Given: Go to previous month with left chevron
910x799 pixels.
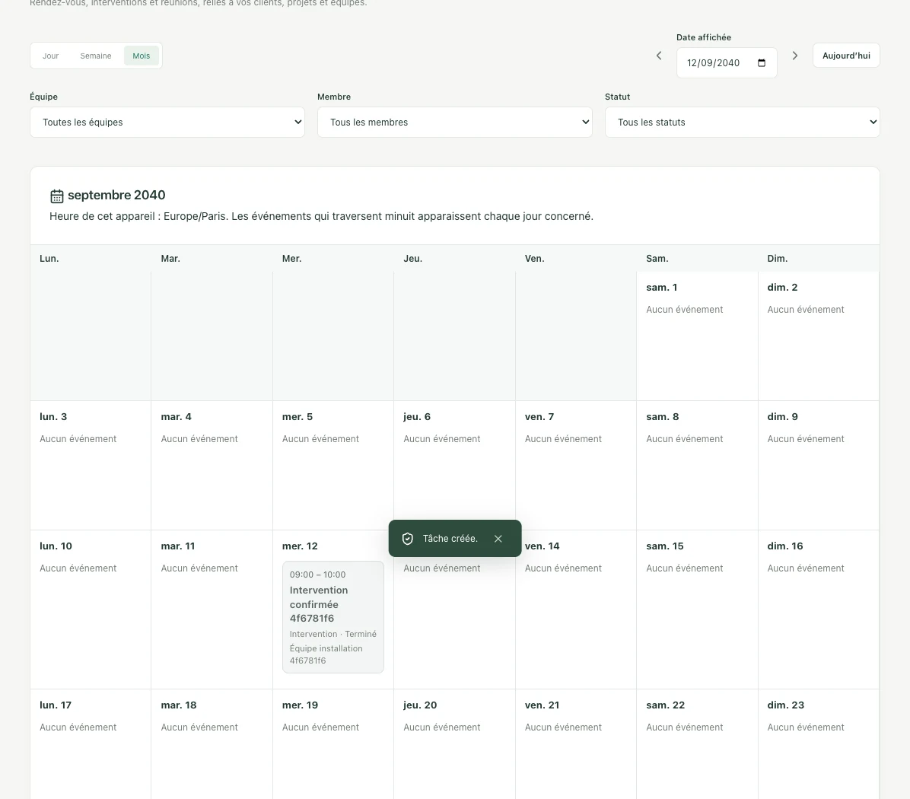Looking at the screenshot, I should coord(659,56).
